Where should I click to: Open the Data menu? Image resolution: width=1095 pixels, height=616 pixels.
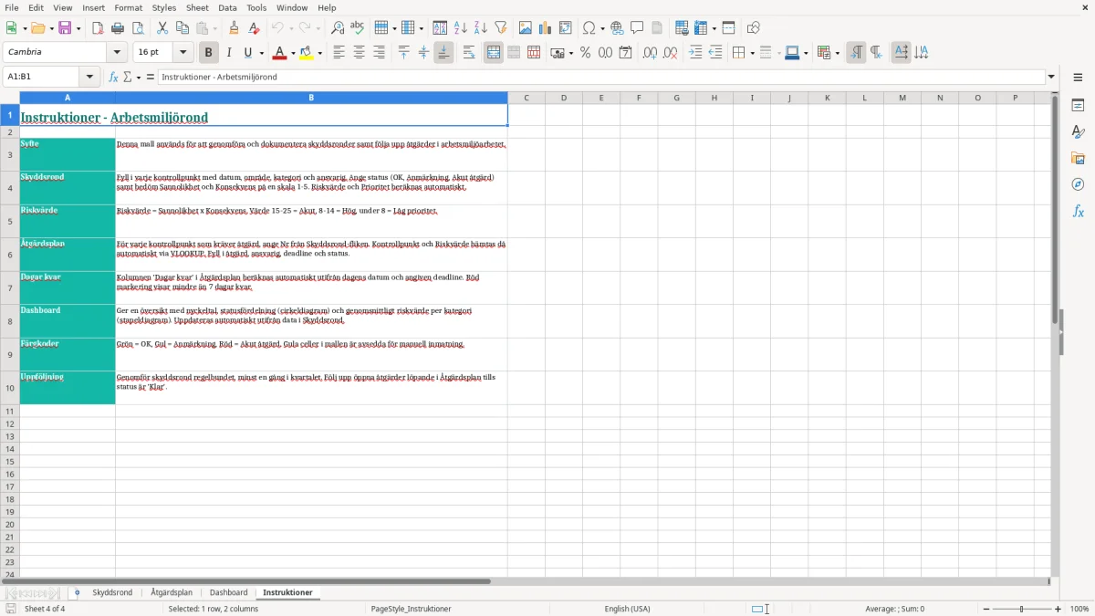(x=227, y=7)
